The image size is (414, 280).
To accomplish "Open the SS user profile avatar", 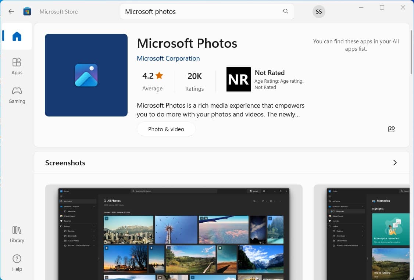I will coord(319,12).
